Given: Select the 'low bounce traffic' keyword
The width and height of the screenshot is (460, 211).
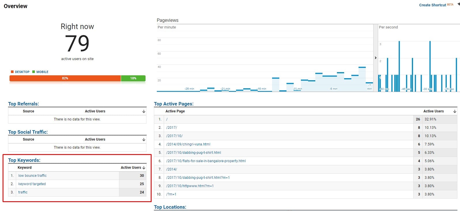Looking at the screenshot, I should pyautogui.click(x=32, y=176).
